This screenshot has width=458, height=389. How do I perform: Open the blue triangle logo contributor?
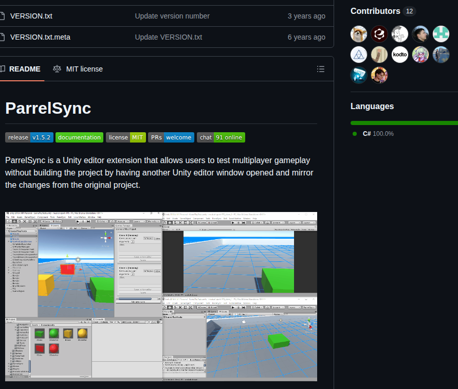tap(359, 55)
